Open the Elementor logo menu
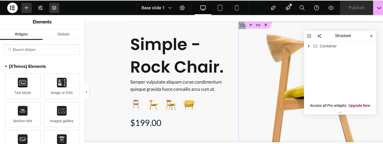This screenshot has width=383, height=144. [13, 8]
